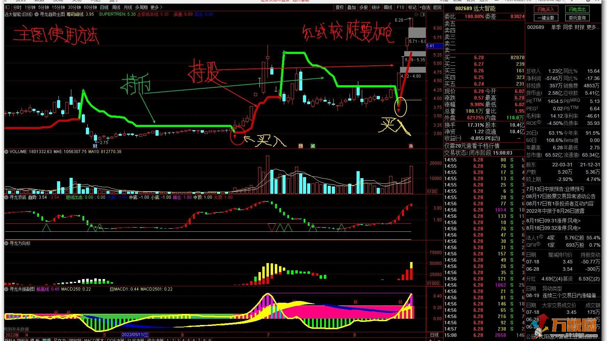
Task: Open the 委托查询 order query button
Action: coord(577,18)
